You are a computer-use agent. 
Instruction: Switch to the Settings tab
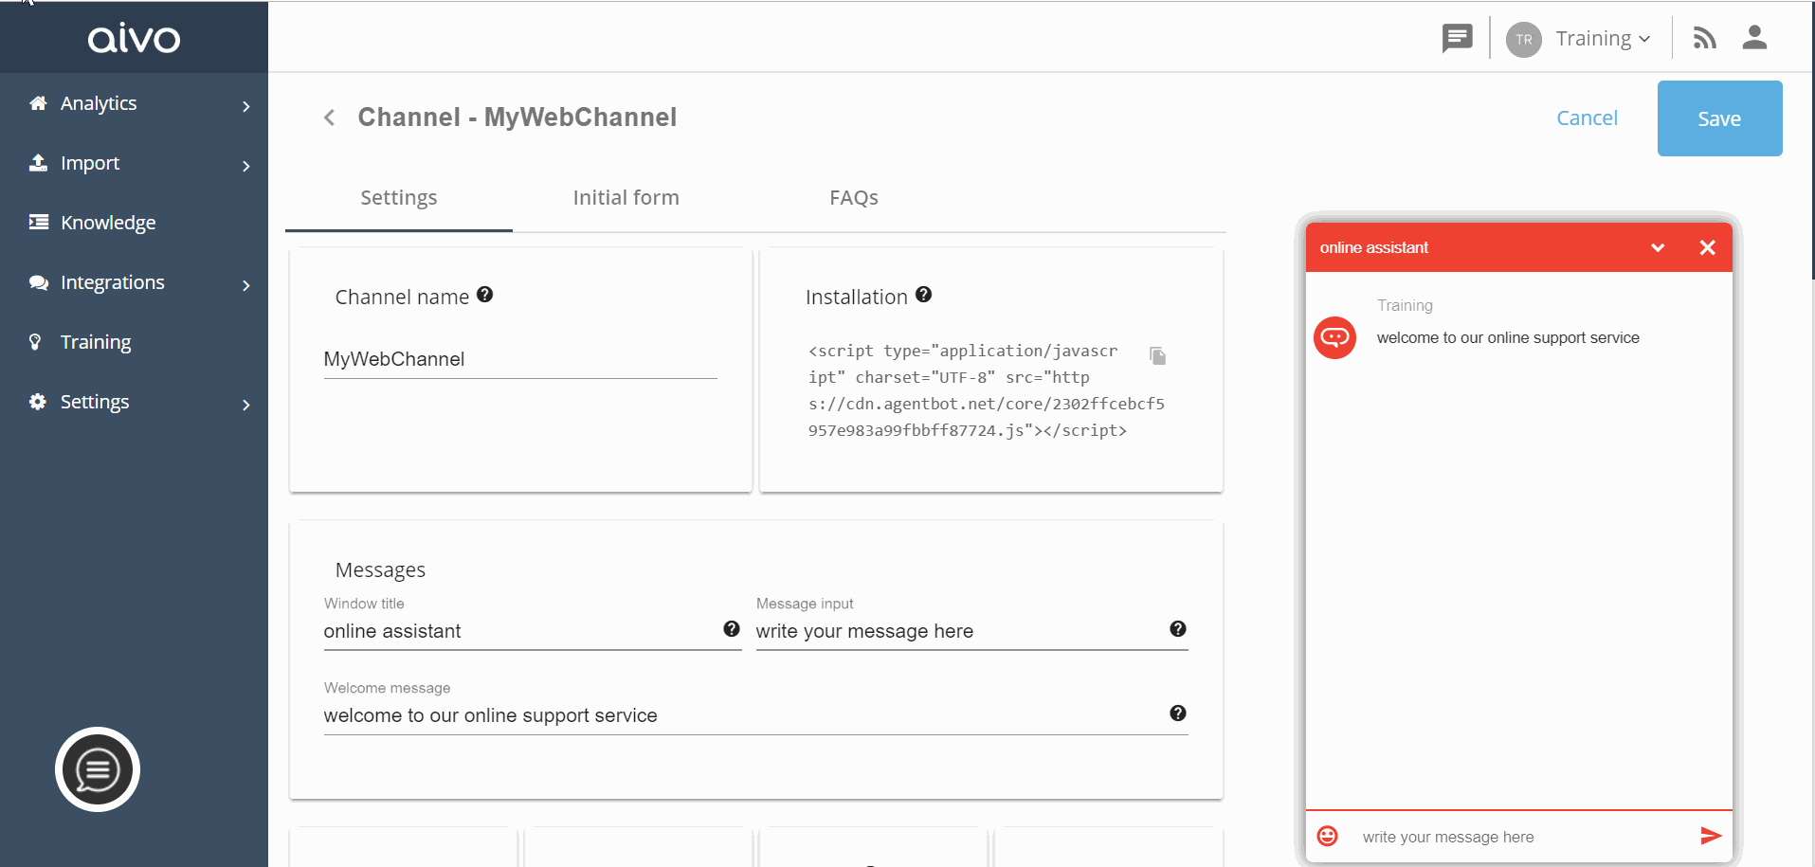point(399,198)
